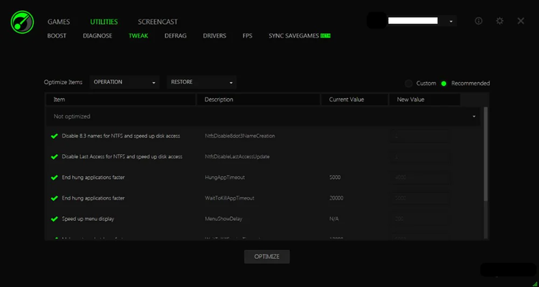This screenshot has width=539, height=287.
Task: Switch to the GAMES tab
Action: click(x=59, y=22)
